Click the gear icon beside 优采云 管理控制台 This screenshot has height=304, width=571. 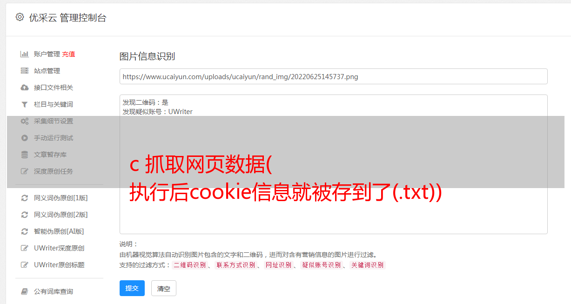[20, 17]
